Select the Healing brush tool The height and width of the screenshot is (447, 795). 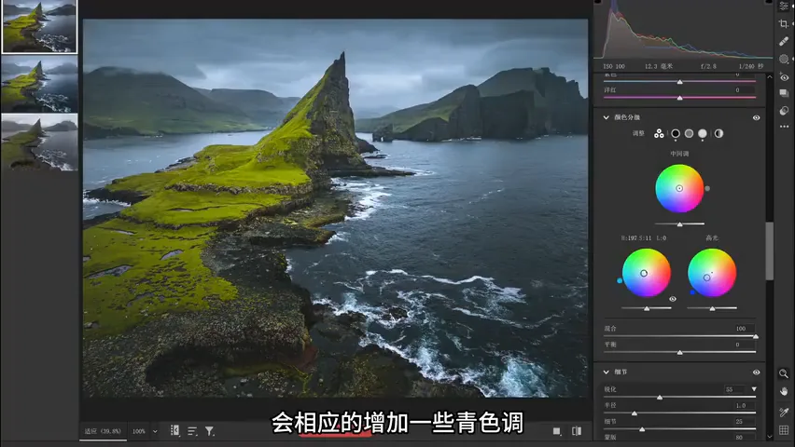coord(784,41)
